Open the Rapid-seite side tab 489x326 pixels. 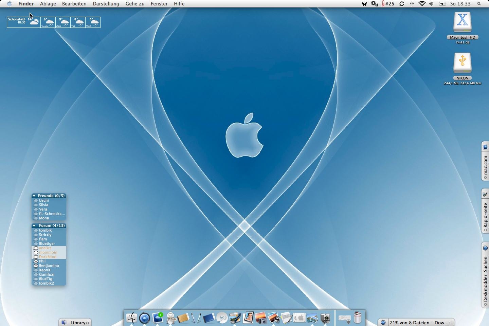point(485,211)
